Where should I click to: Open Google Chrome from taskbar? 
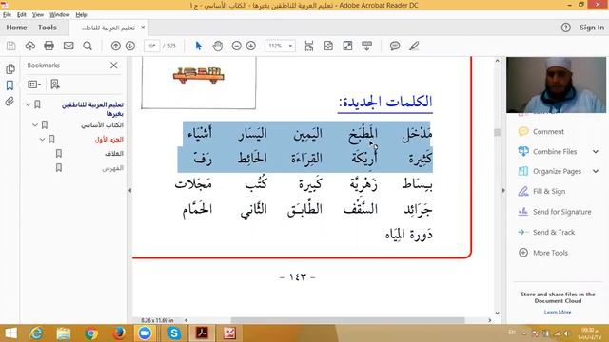tap(91, 333)
